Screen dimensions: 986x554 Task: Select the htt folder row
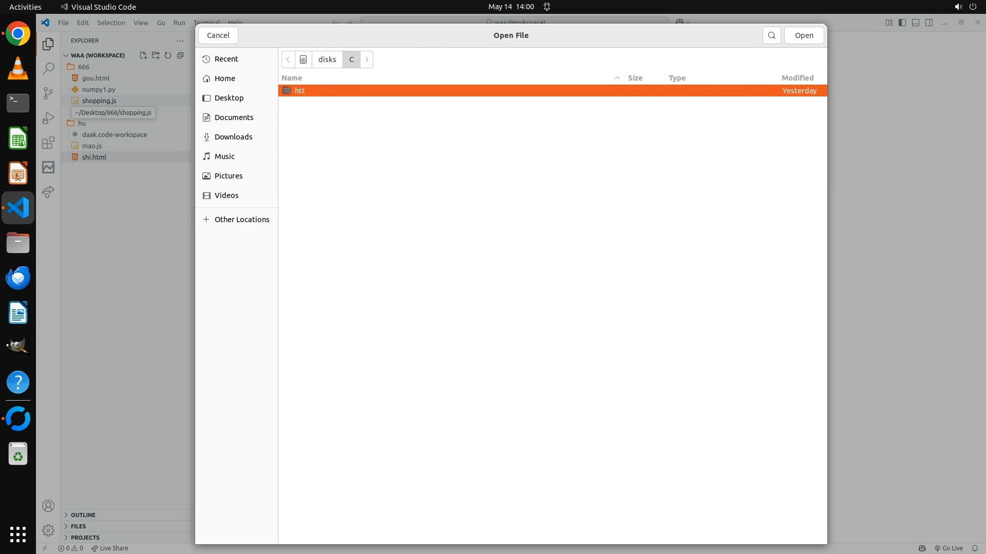[300, 91]
